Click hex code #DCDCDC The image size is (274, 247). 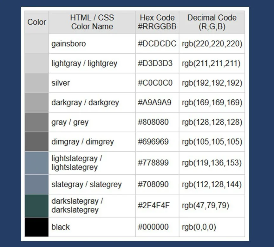(x=157, y=44)
